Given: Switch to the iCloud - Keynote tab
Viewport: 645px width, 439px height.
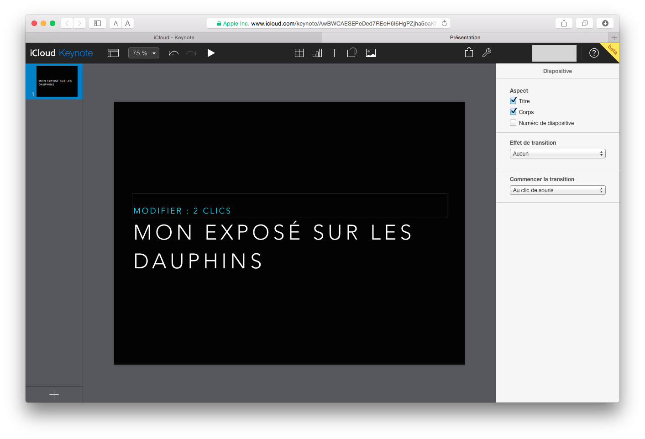Looking at the screenshot, I should (x=174, y=37).
